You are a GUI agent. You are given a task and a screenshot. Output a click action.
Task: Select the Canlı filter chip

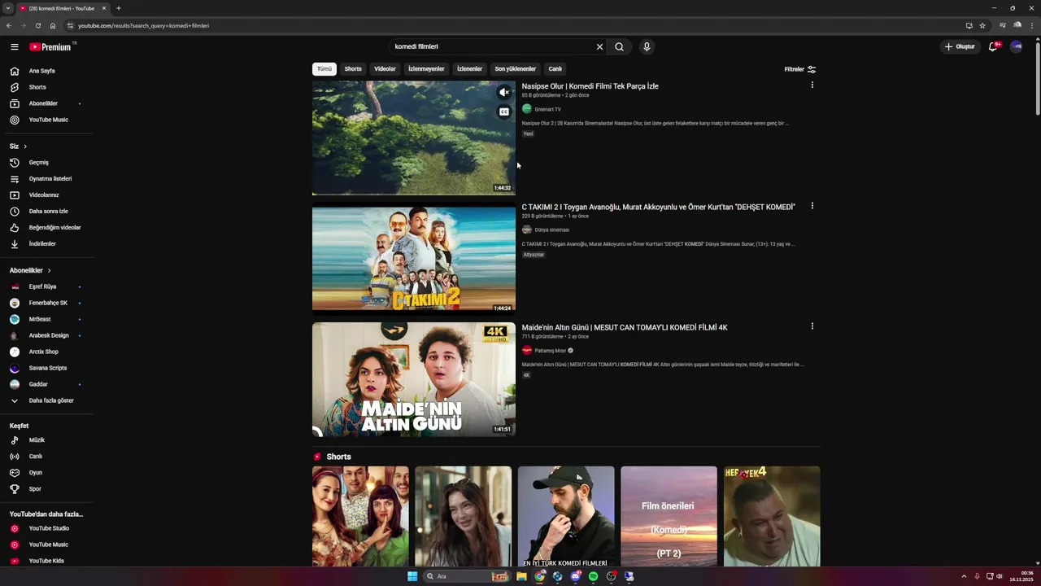point(555,69)
